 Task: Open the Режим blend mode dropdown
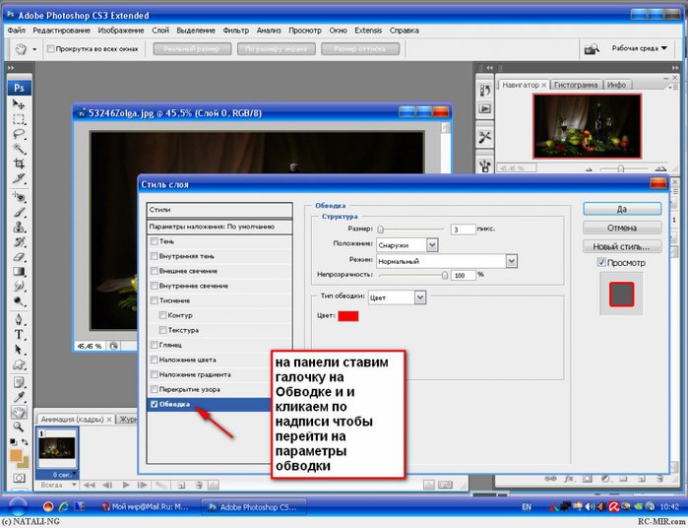(x=511, y=261)
